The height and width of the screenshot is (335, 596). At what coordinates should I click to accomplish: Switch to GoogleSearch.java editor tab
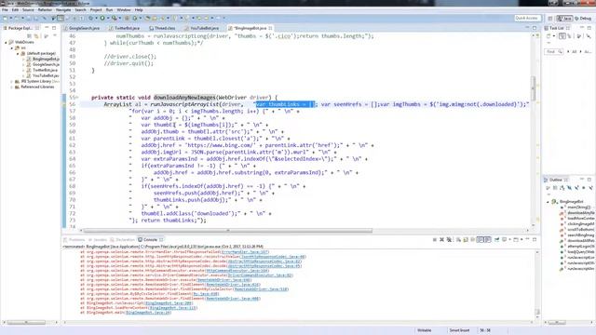click(84, 28)
